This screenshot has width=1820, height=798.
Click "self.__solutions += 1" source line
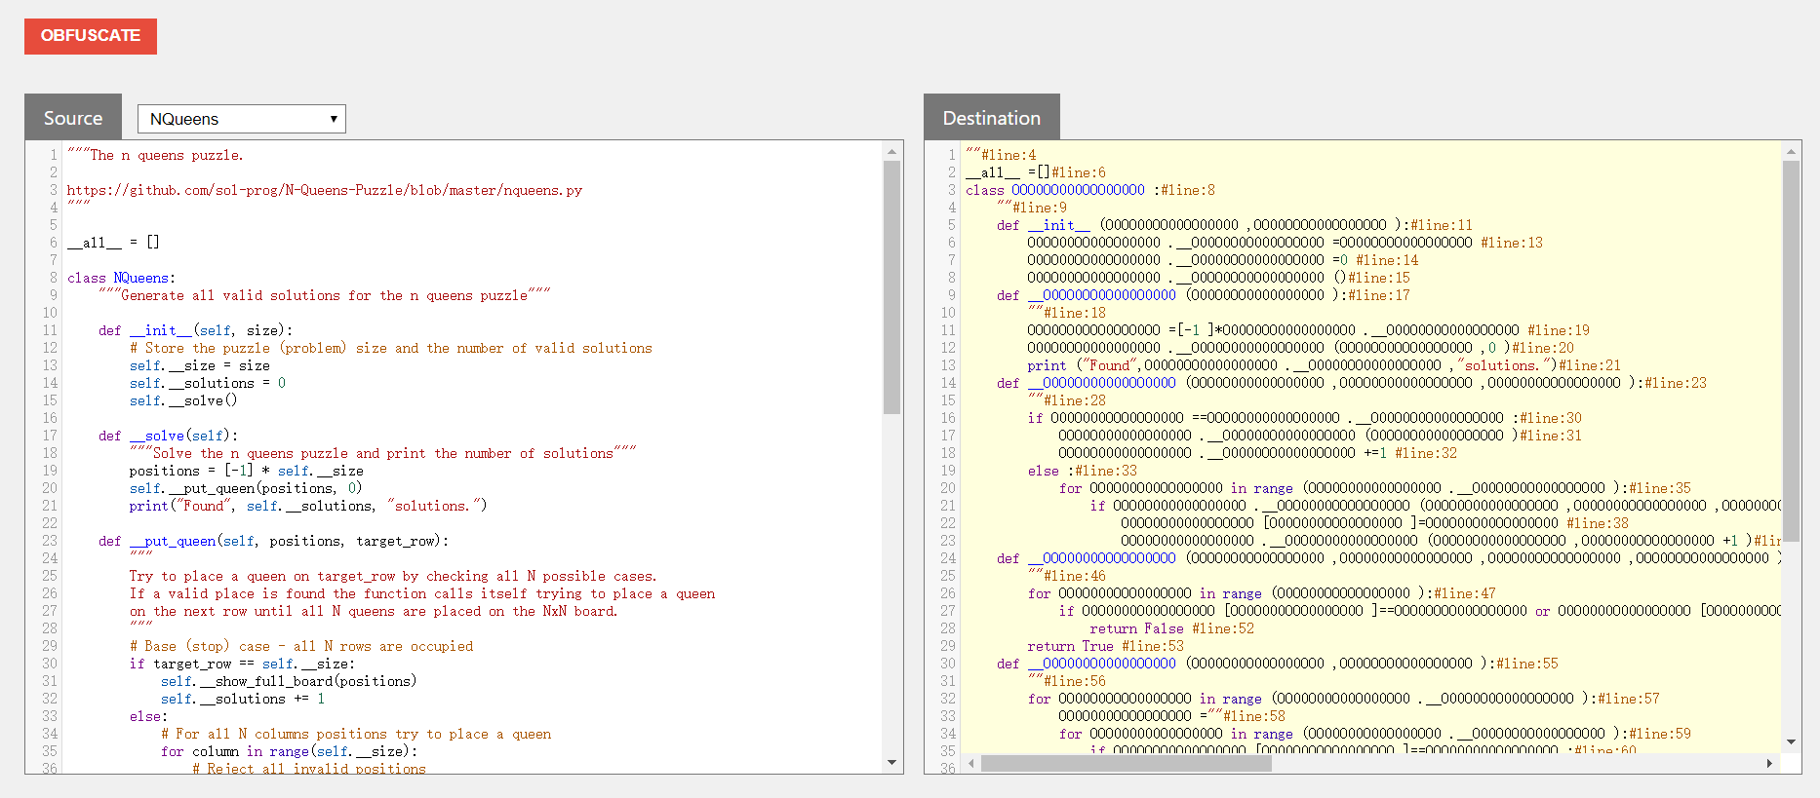pos(243,699)
